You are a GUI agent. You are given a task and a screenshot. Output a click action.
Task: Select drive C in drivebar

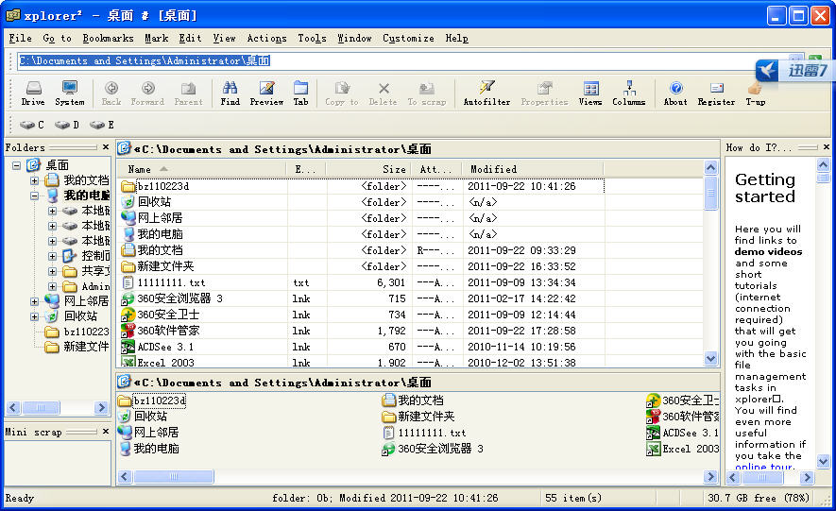pyautogui.click(x=31, y=125)
